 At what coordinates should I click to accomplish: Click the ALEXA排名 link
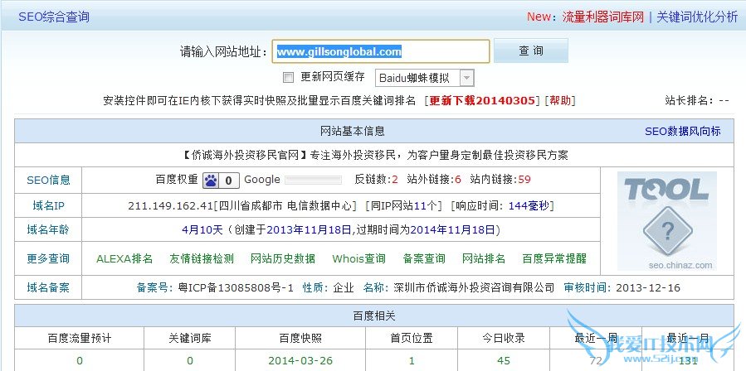(x=124, y=258)
